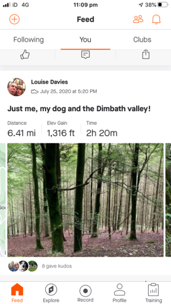The height and width of the screenshot is (304, 171).
Task: Open the 8 gave kudos list
Action: click(57, 266)
